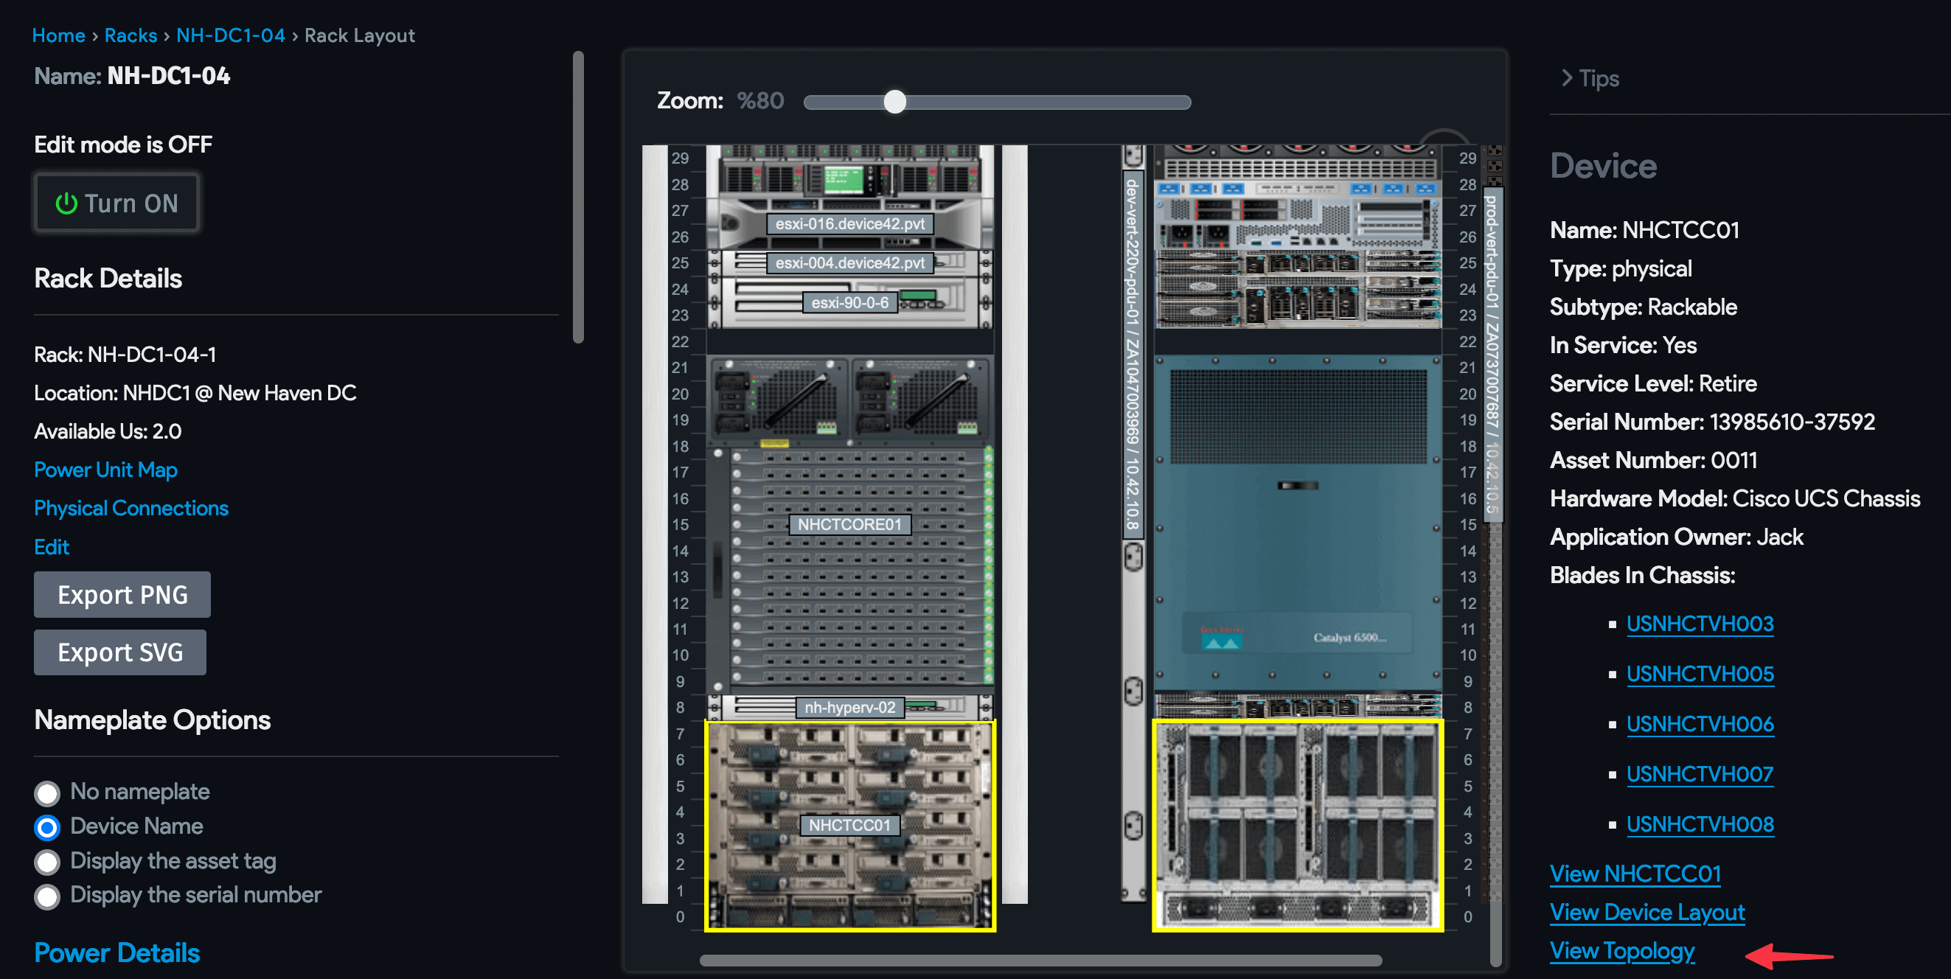Expand the Tips panel

[1590, 78]
